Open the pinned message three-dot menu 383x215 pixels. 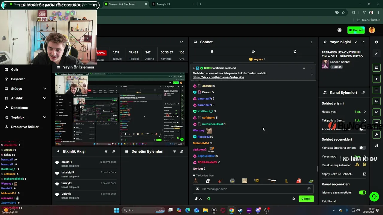[x=312, y=68]
